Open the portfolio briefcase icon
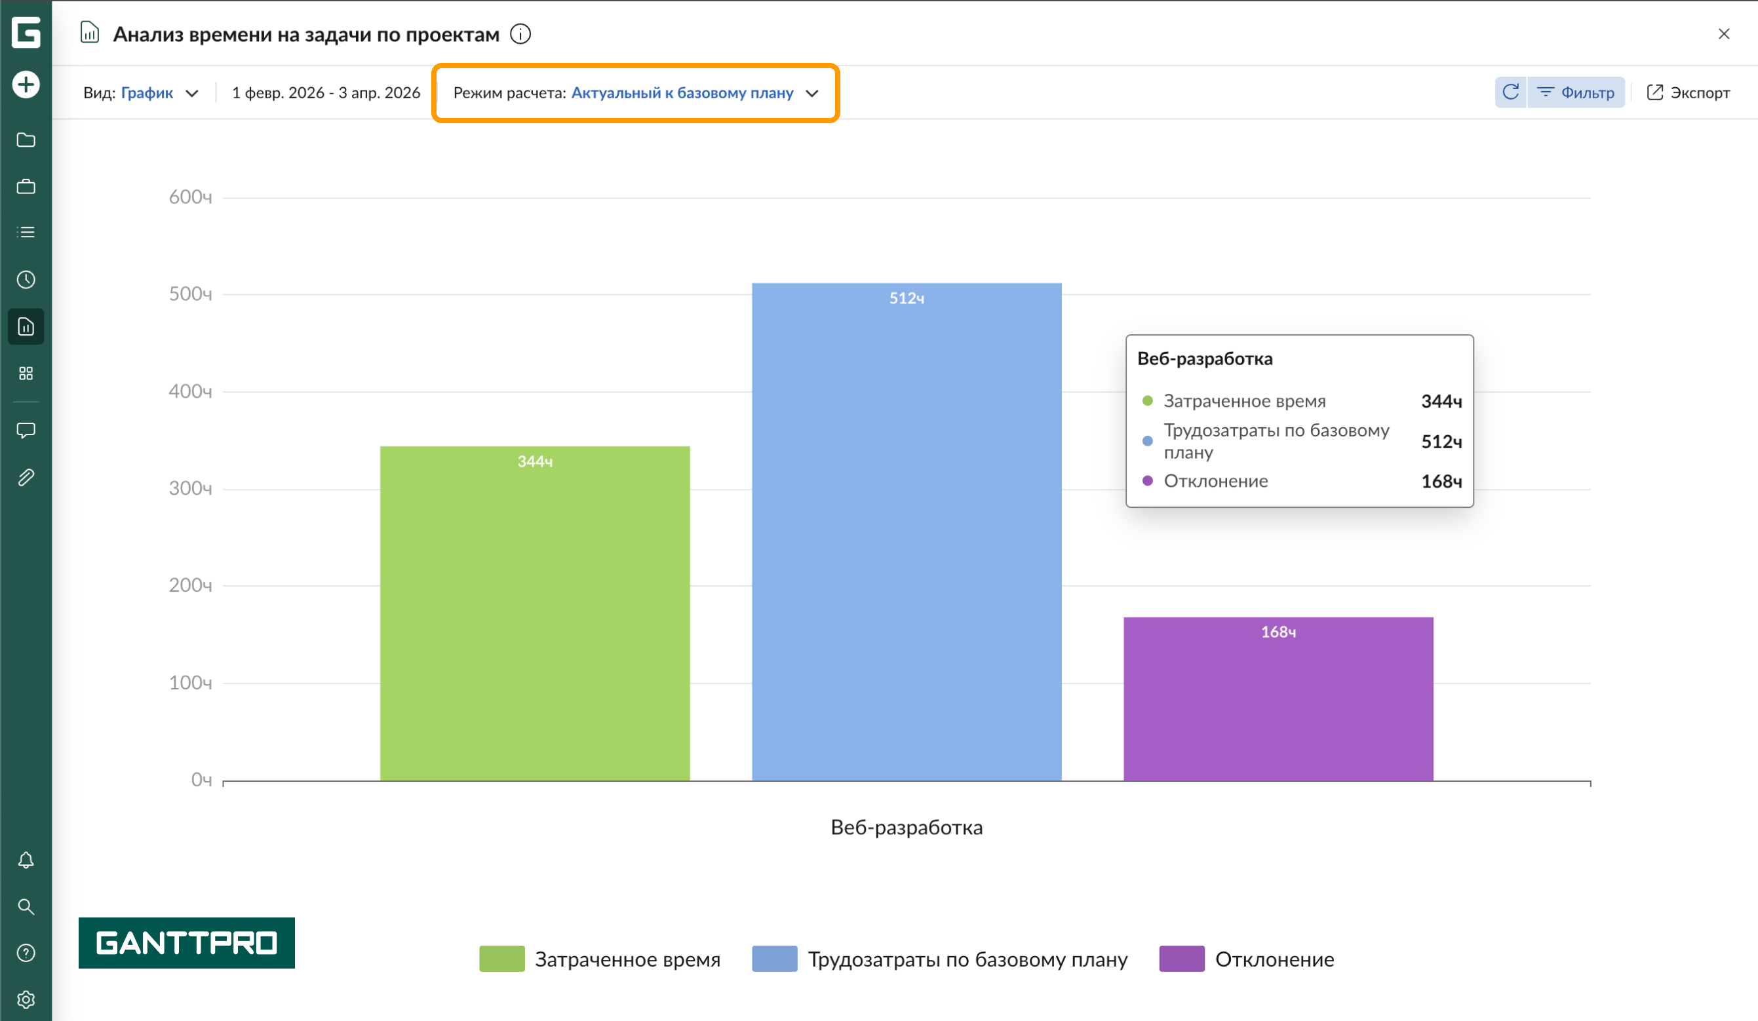 click(x=26, y=187)
